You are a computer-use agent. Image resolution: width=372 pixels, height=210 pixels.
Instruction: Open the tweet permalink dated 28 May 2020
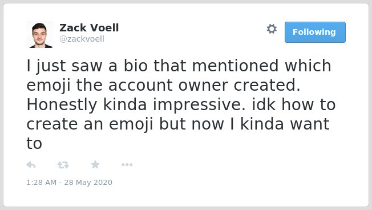[69, 182]
